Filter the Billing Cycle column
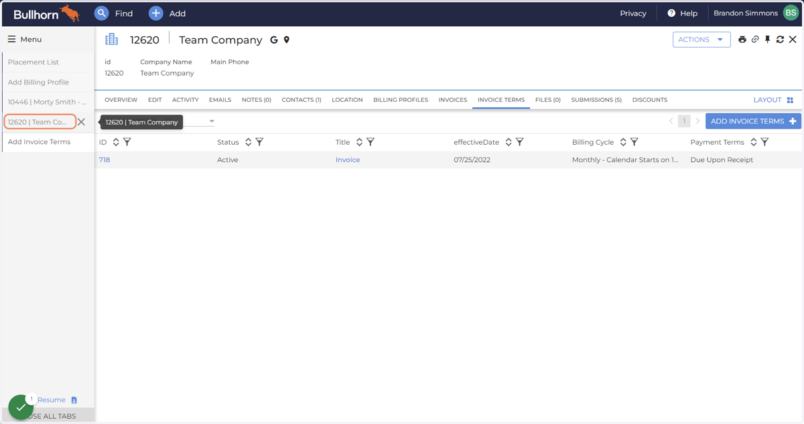804x424 pixels. point(634,142)
